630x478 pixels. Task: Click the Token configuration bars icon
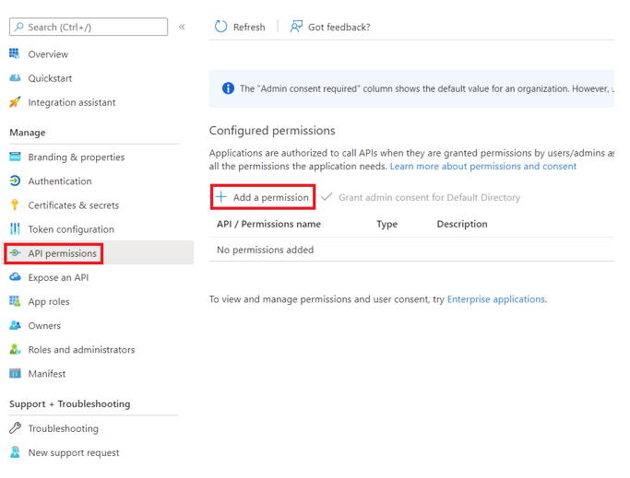[15, 229]
